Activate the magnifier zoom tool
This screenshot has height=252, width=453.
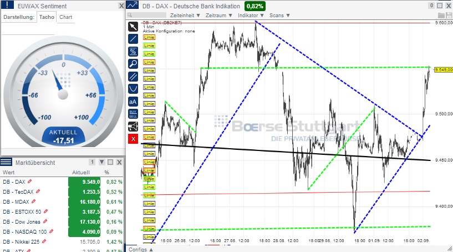[x=133, y=64]
